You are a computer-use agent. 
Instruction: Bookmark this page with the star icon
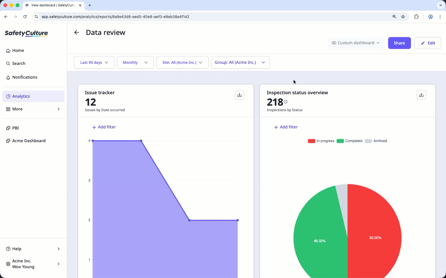(x=403, y=17)
